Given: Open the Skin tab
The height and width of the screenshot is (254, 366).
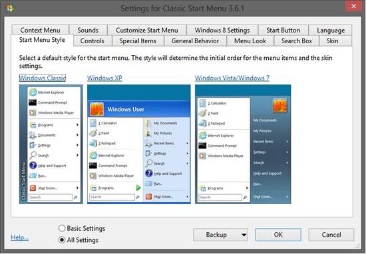Looking at the screenshot, I should point(332,41).
